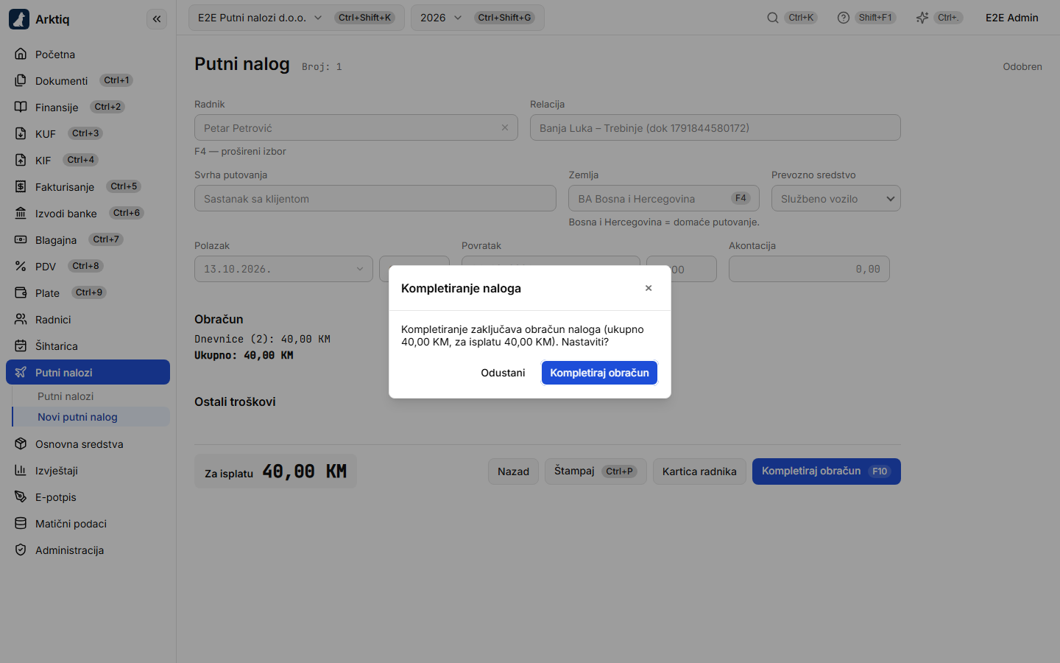This screenshot has height=663, width=1060.
Task: Open Početna home icon in sidebar
Action: pos(21,54)
